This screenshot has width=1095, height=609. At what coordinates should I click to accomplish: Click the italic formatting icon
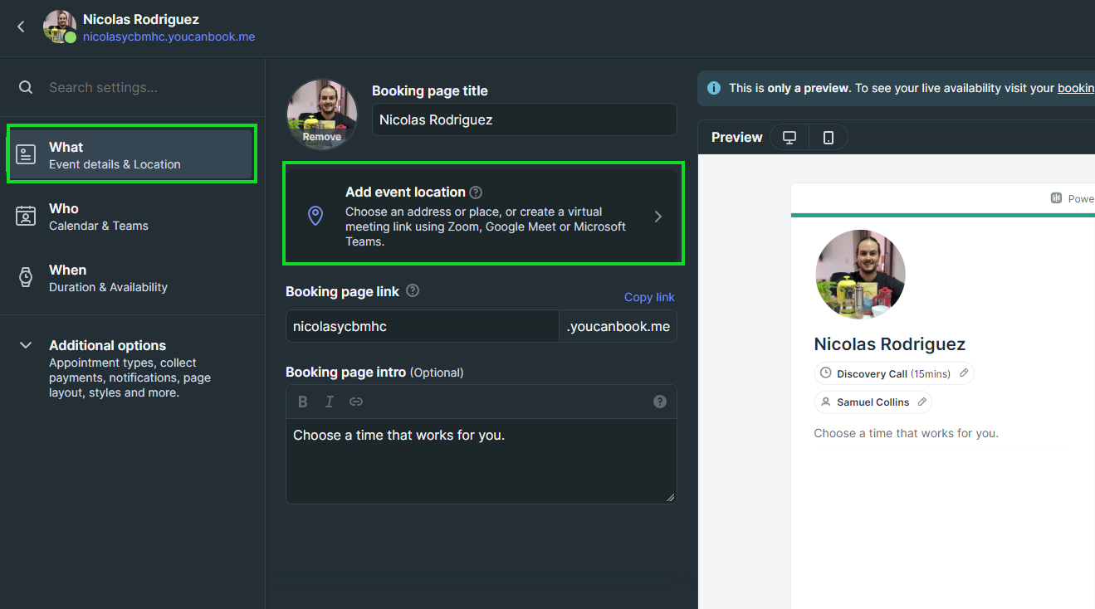point(330,402)
